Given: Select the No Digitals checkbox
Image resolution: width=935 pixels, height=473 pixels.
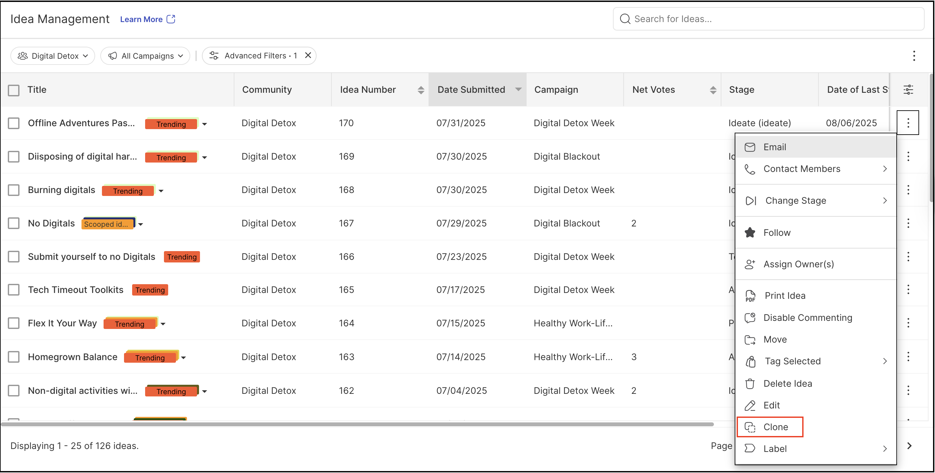Looking at the screenshot, I should (13, 224).
